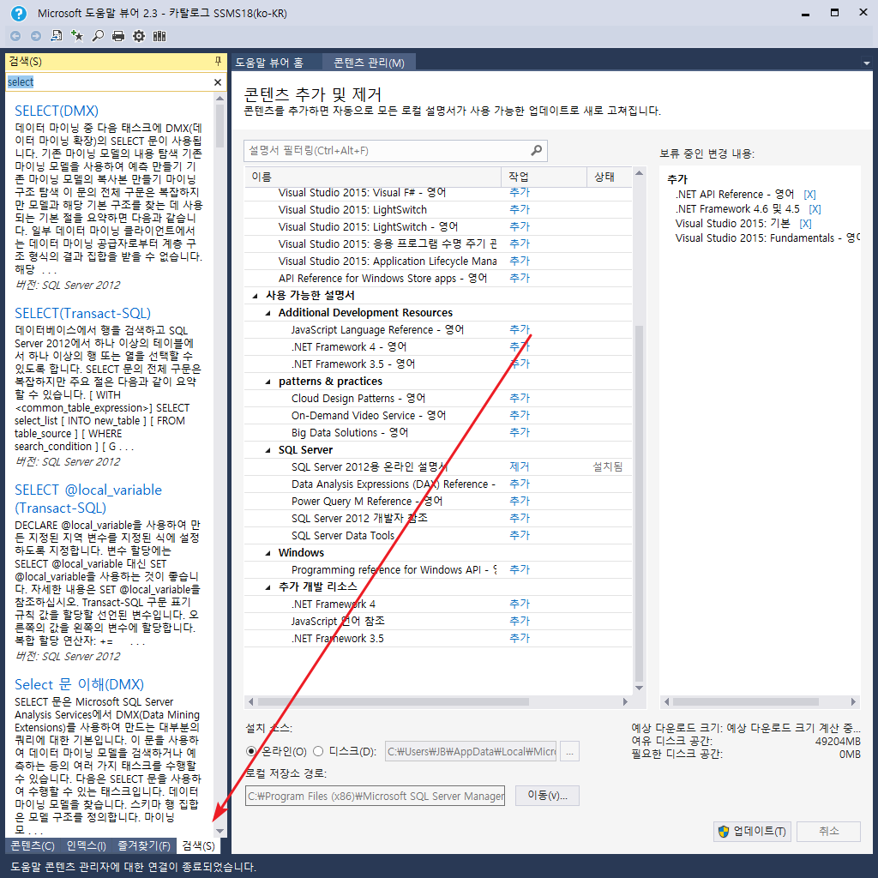Remove .NET API Reference pending item [X]

(x=809, y=195)
